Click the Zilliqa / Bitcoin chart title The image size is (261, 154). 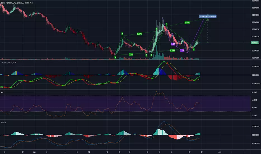[17, 3]
